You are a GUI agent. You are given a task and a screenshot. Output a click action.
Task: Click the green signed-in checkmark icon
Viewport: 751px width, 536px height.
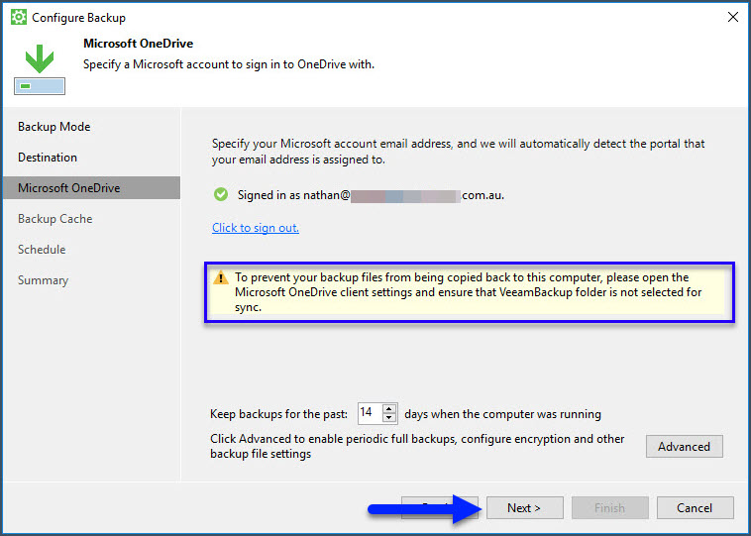click(221, 195)
